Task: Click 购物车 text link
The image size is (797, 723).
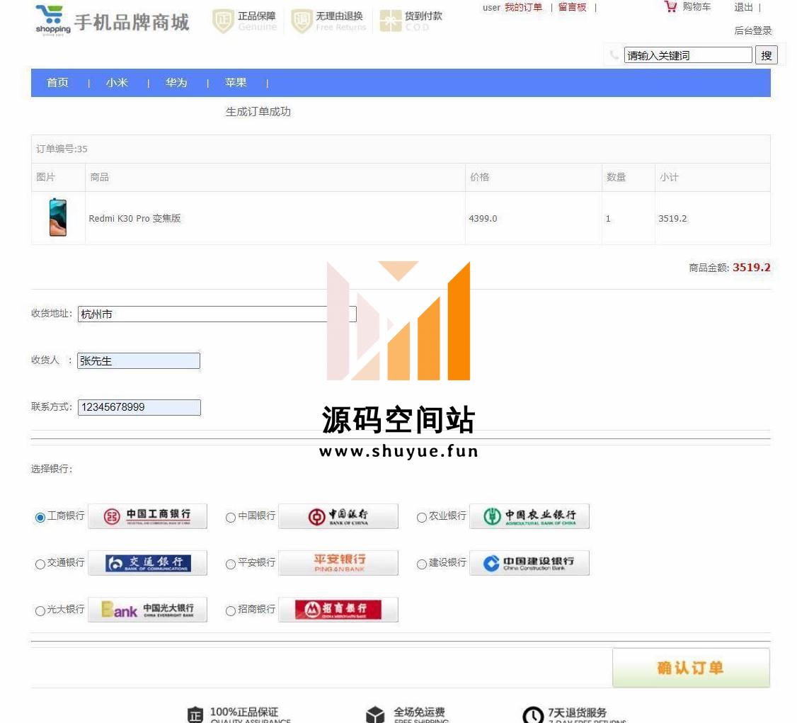Action: click(x=697, y=6)
